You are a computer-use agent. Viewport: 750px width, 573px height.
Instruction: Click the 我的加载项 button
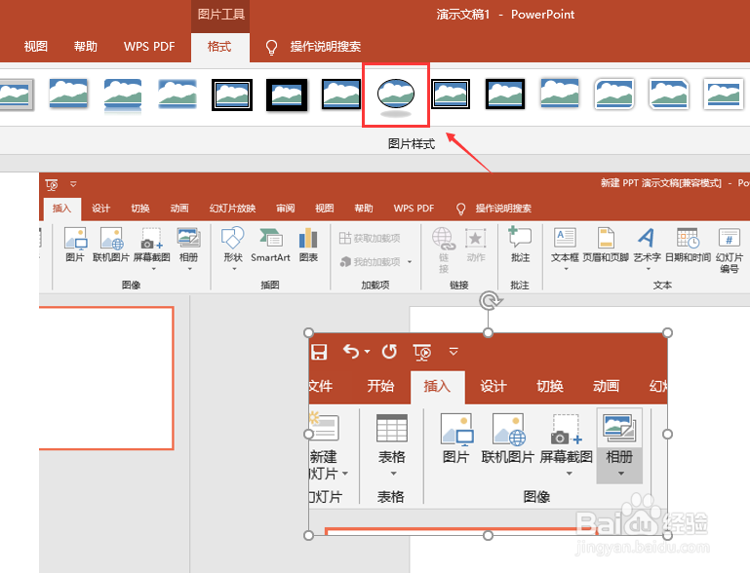(371, 262)
